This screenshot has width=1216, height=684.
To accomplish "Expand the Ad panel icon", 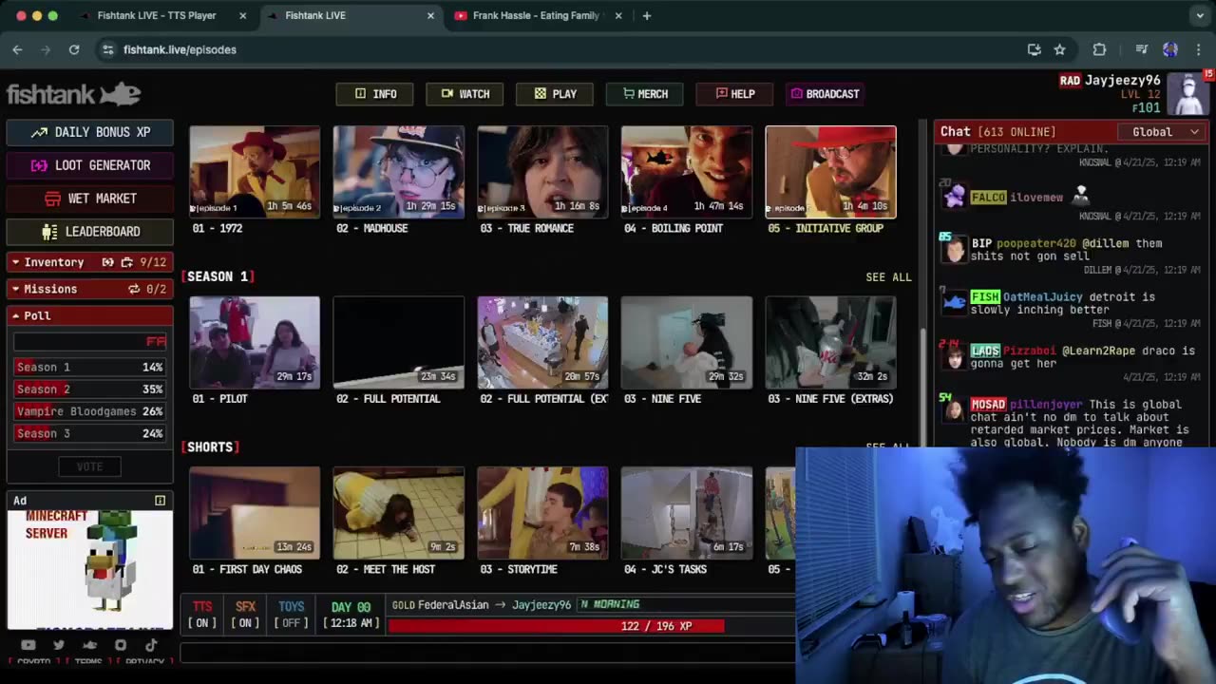I will pos(160,501).
